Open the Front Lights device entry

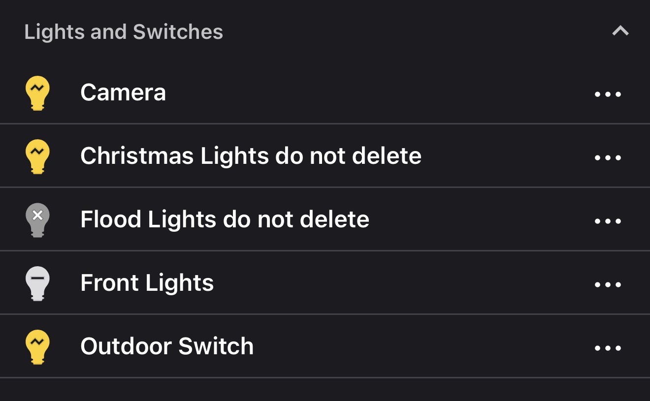[147, 283]
